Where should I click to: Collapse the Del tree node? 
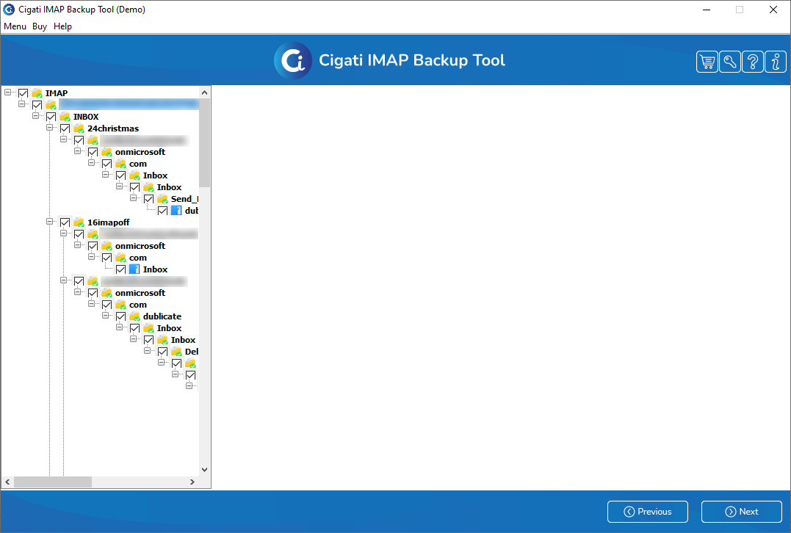(148, 351)
